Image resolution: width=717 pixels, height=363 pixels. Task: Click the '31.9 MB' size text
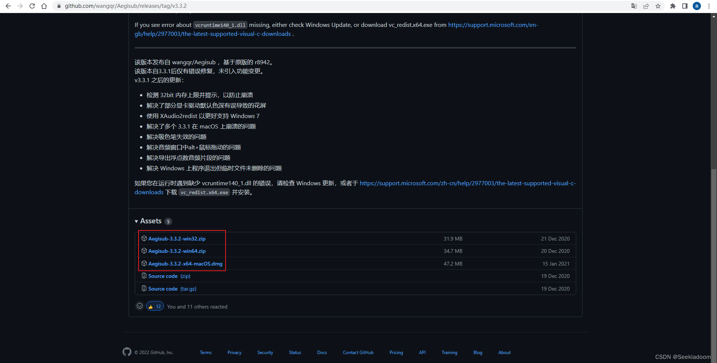point(453,239)
